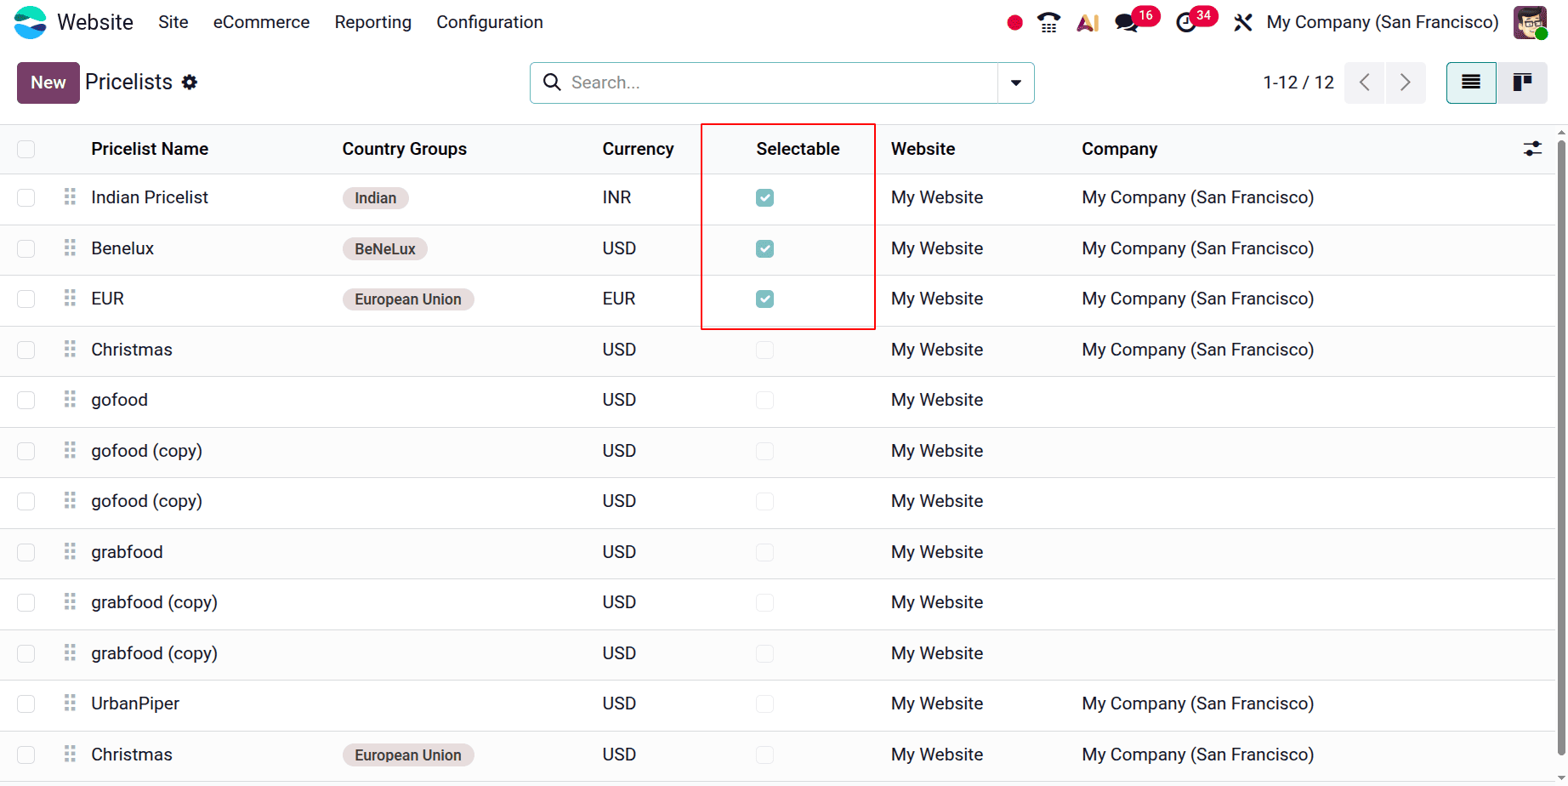The image size is (1568, 786).
Task: Open the AI assistant icon
Action: (x=1088, y=23)
